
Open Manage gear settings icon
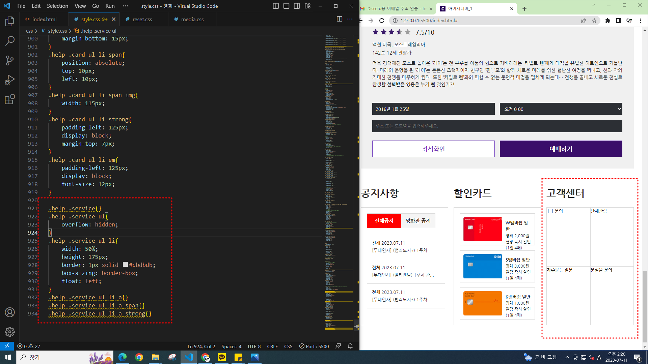(x=10, y=332)
